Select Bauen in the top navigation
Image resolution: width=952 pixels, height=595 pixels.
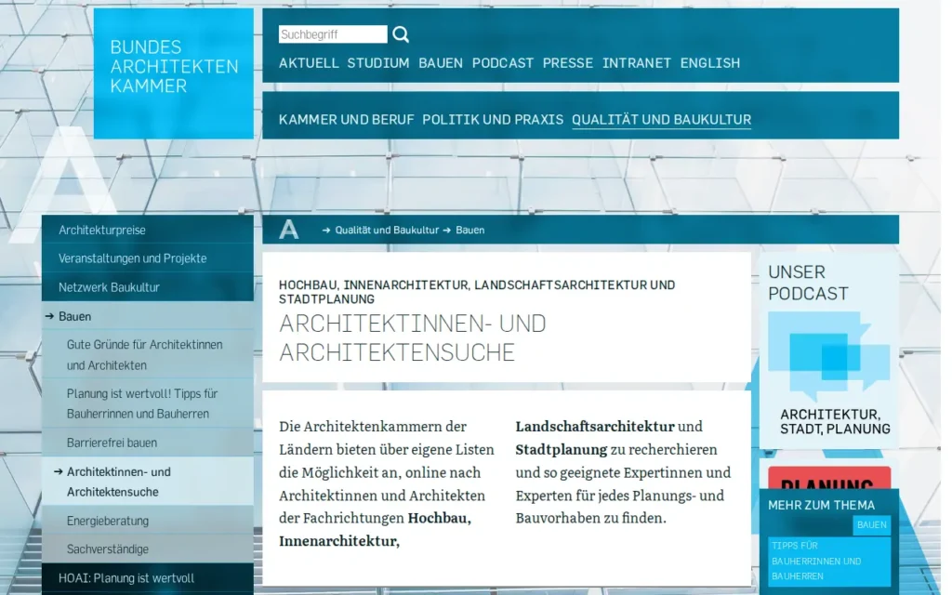click(441, 63)
